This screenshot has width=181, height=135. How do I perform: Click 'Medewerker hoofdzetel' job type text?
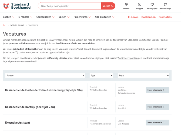100,124
